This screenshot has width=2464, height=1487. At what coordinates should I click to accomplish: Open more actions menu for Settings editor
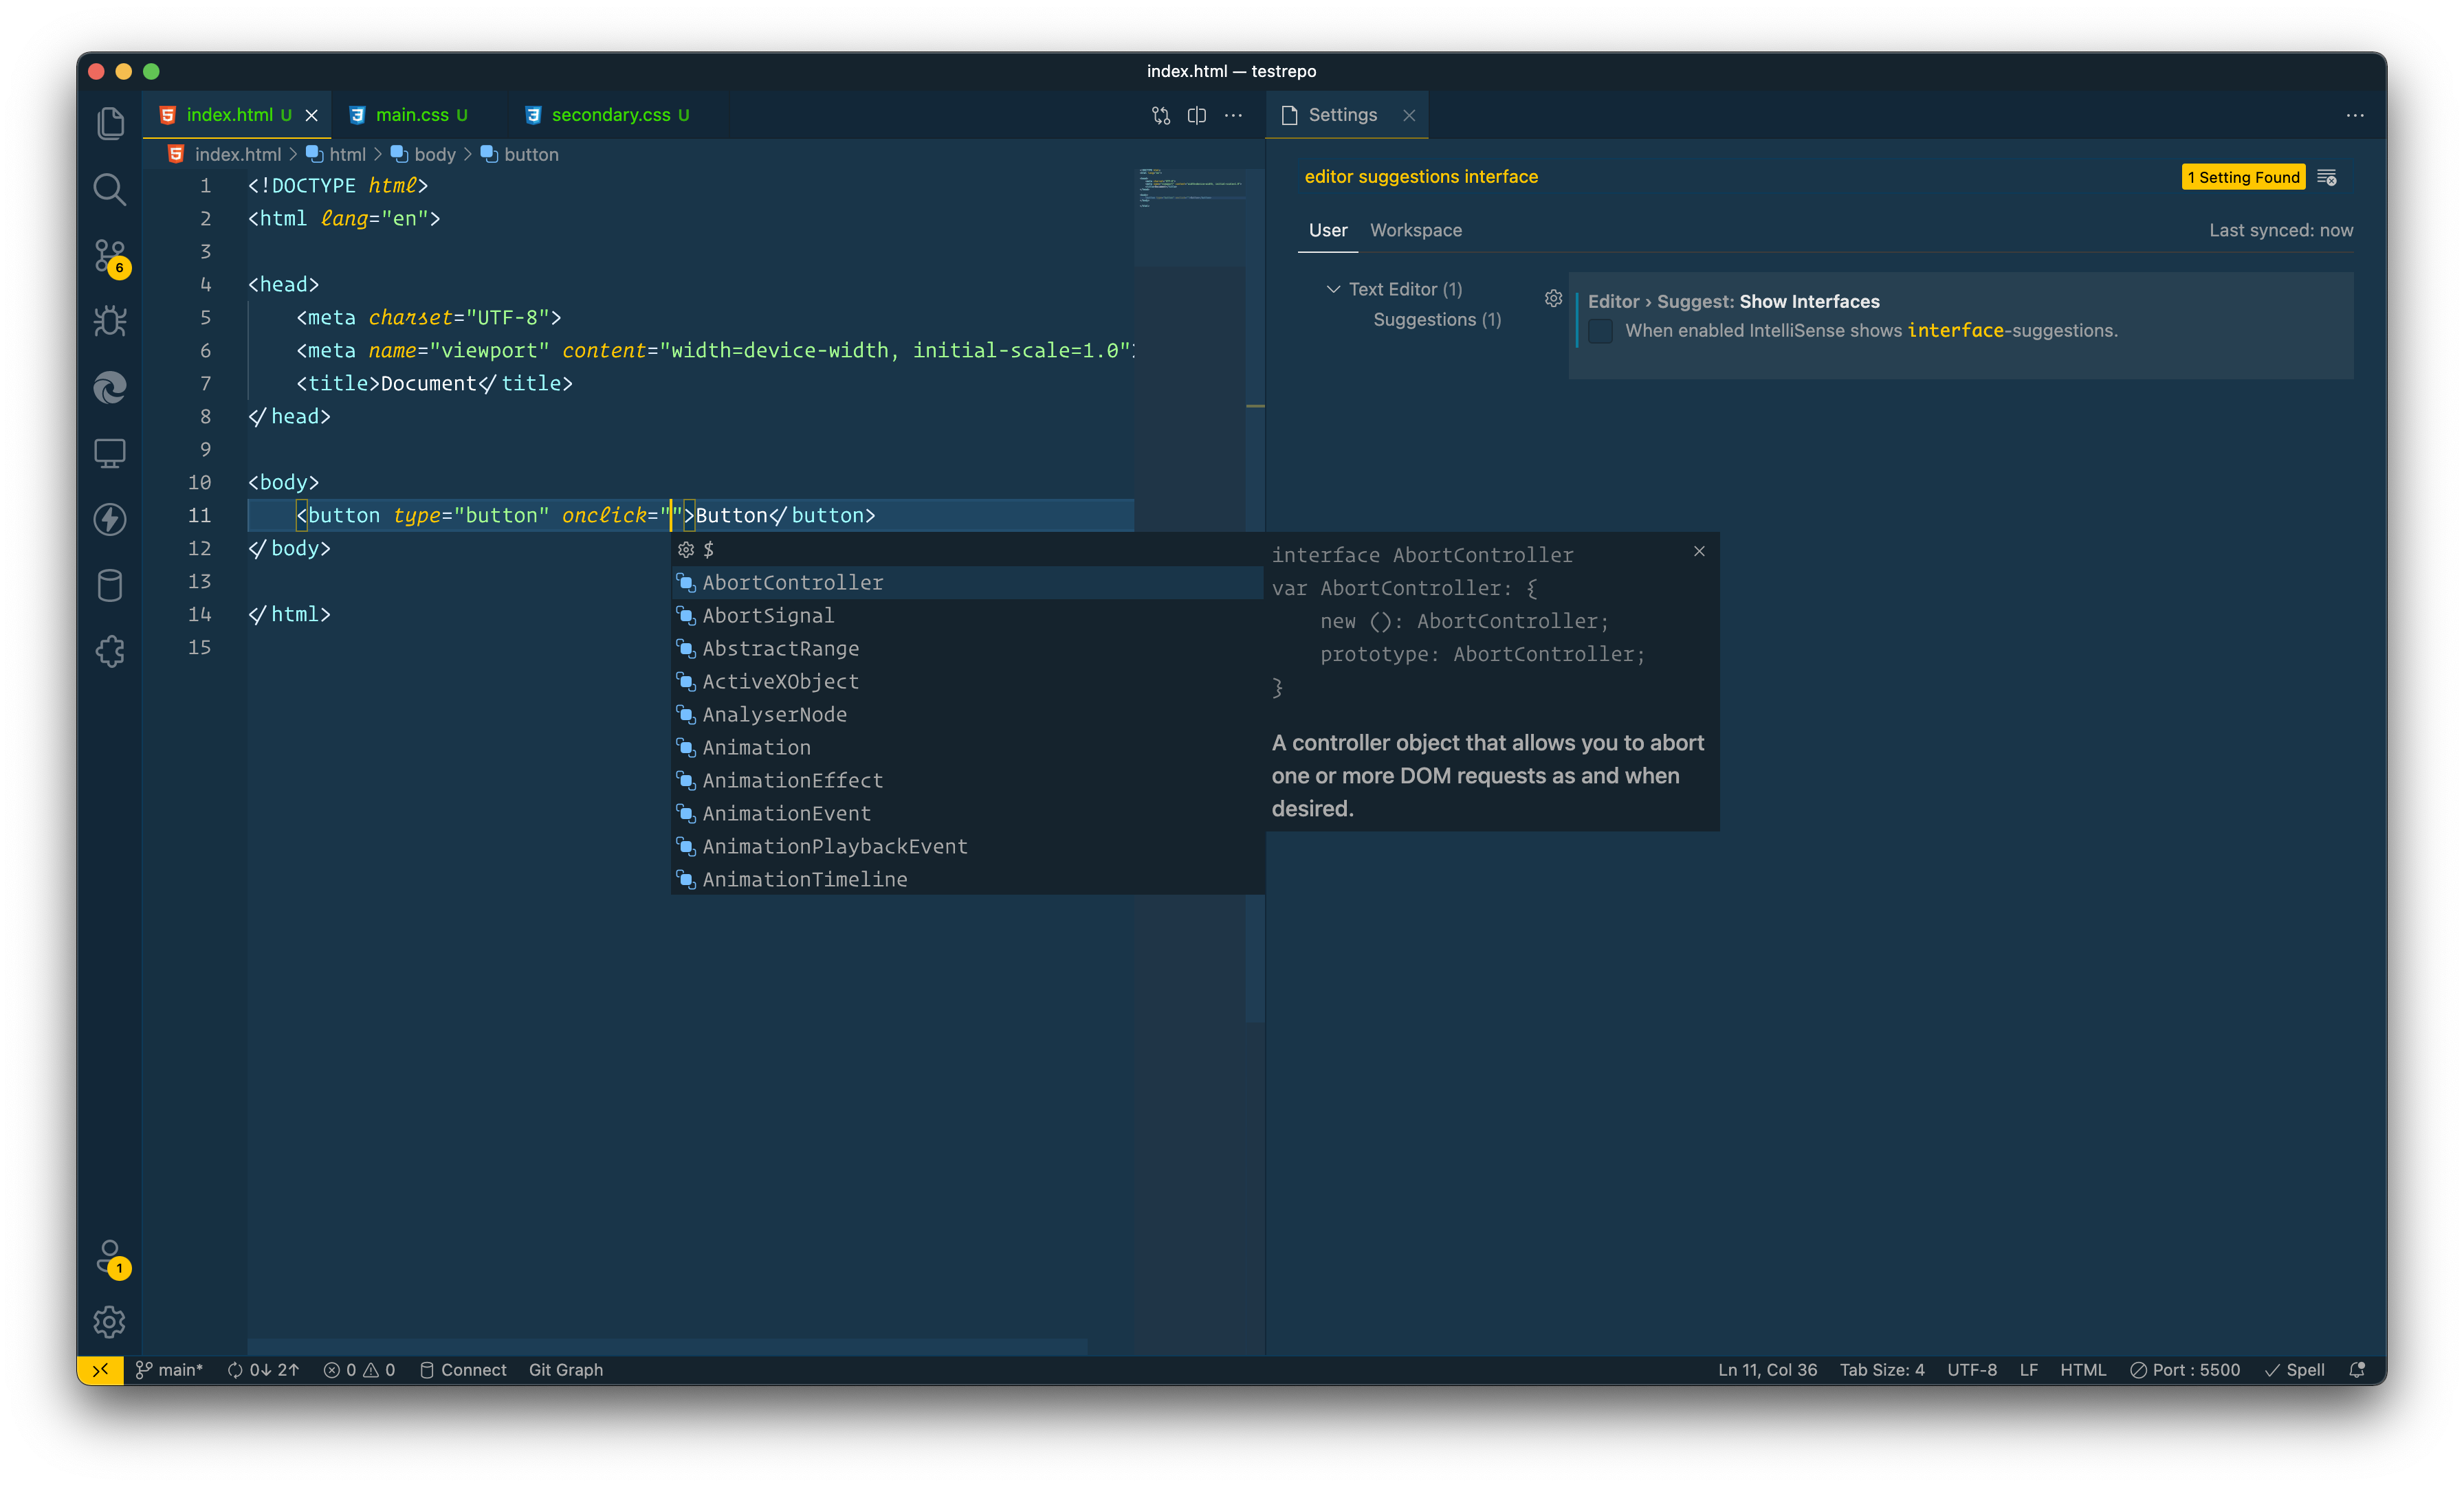tap(2355, 115)
